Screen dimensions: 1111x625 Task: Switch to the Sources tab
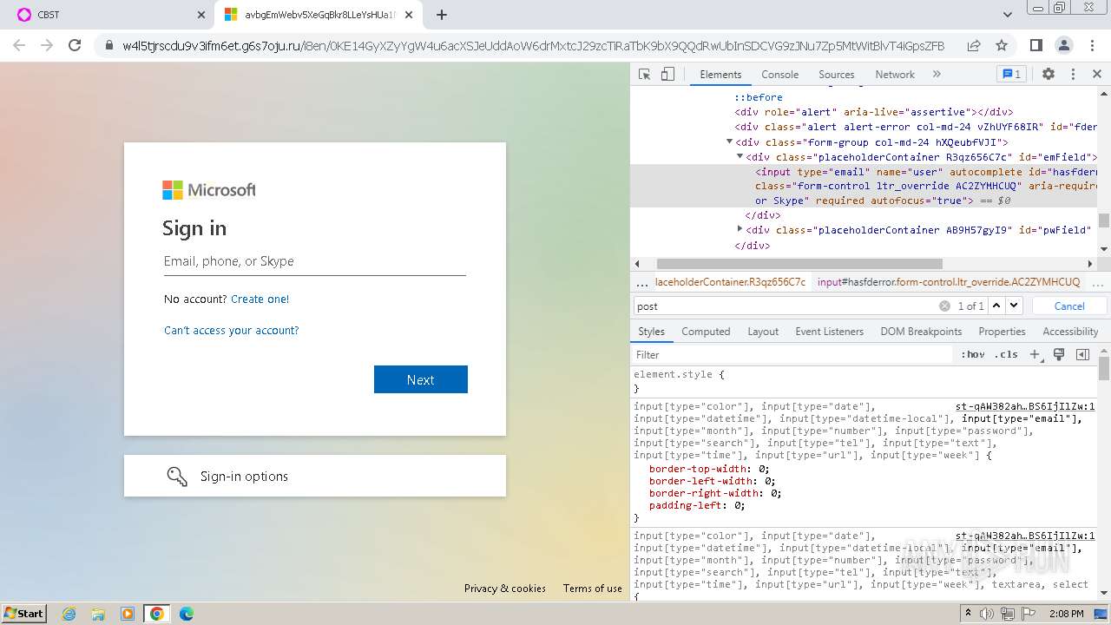coord(837,75)
